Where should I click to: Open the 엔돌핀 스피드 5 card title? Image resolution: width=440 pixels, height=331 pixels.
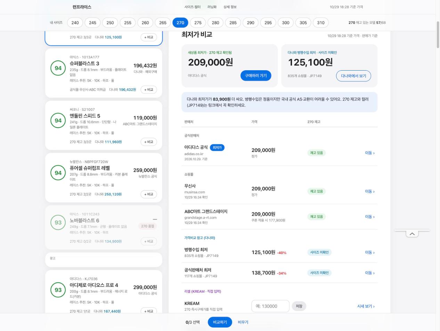pyautogui.click(x=85, y=116)
